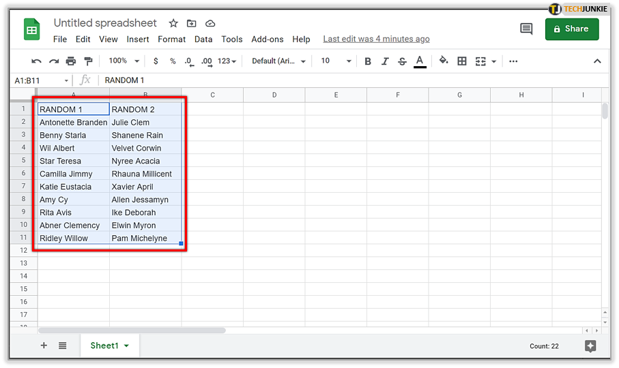Select the Paint format roller icon

pos(88,61)
